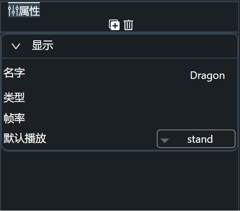Image resolution: width=240 pixels, height=211 pixels.
Task: Click the gray arrow inside stand combo box
Action: pyautogui.click(x=165, y=141)
